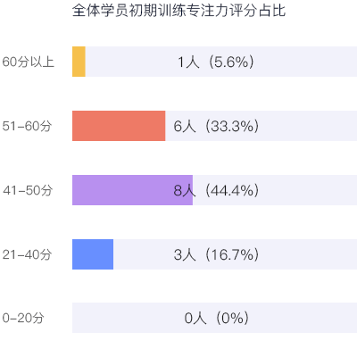Click the yellow 60分以上 bar segment
The image size is (357, 357).
tap(79, 62)
